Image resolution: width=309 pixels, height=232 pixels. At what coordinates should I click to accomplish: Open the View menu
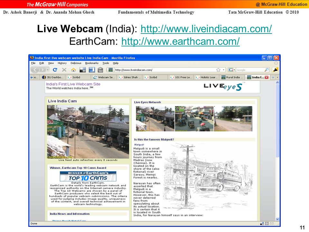51,63
